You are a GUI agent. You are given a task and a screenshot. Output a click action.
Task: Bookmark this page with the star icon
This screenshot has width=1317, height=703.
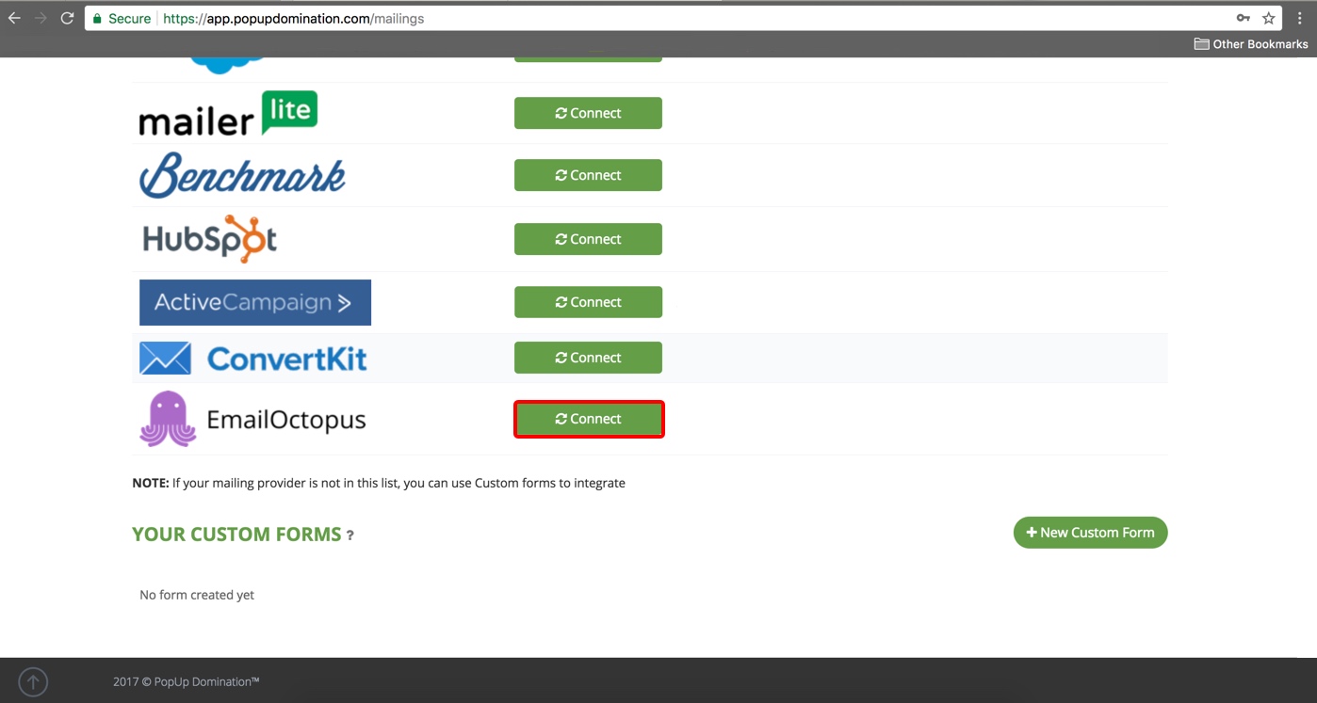click(1269, 18)
